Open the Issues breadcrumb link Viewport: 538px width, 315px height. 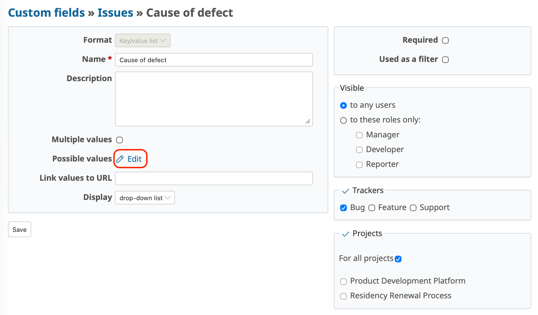pos(115,13)
